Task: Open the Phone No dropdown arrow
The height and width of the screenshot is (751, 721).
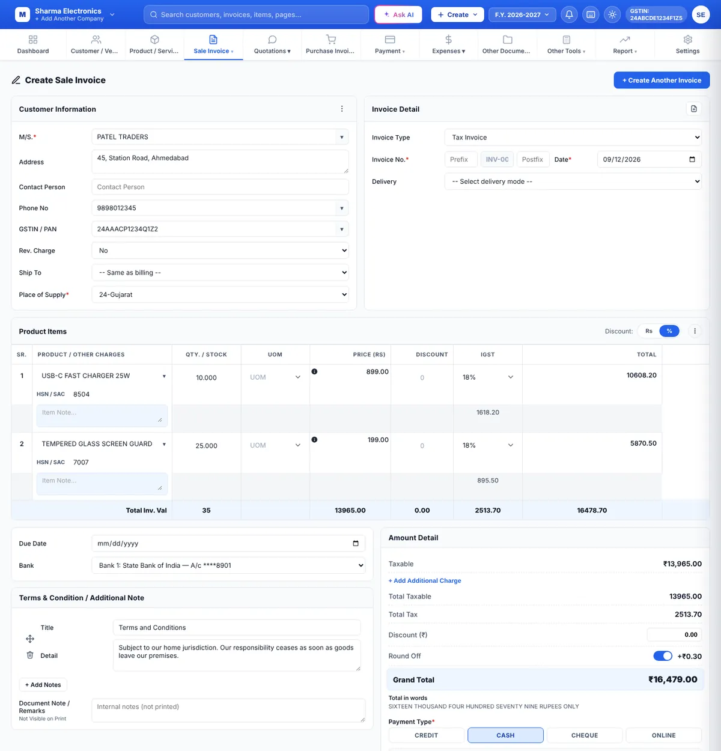Action: tap(342, 208)
